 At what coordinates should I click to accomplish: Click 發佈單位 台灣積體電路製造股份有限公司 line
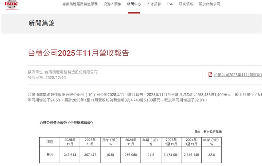63,72
